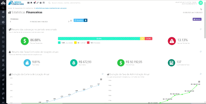
Task: Click the magnifier beside the search field
Action: 49,3
